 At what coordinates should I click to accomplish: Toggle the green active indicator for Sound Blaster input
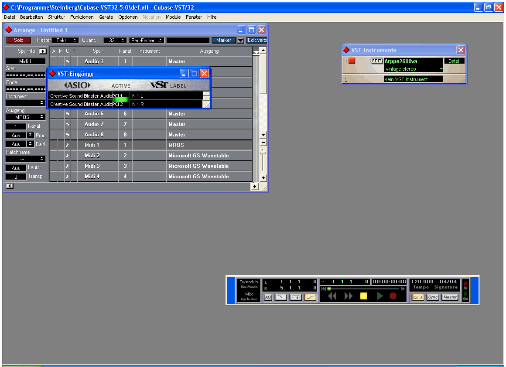tap(120, 99)
